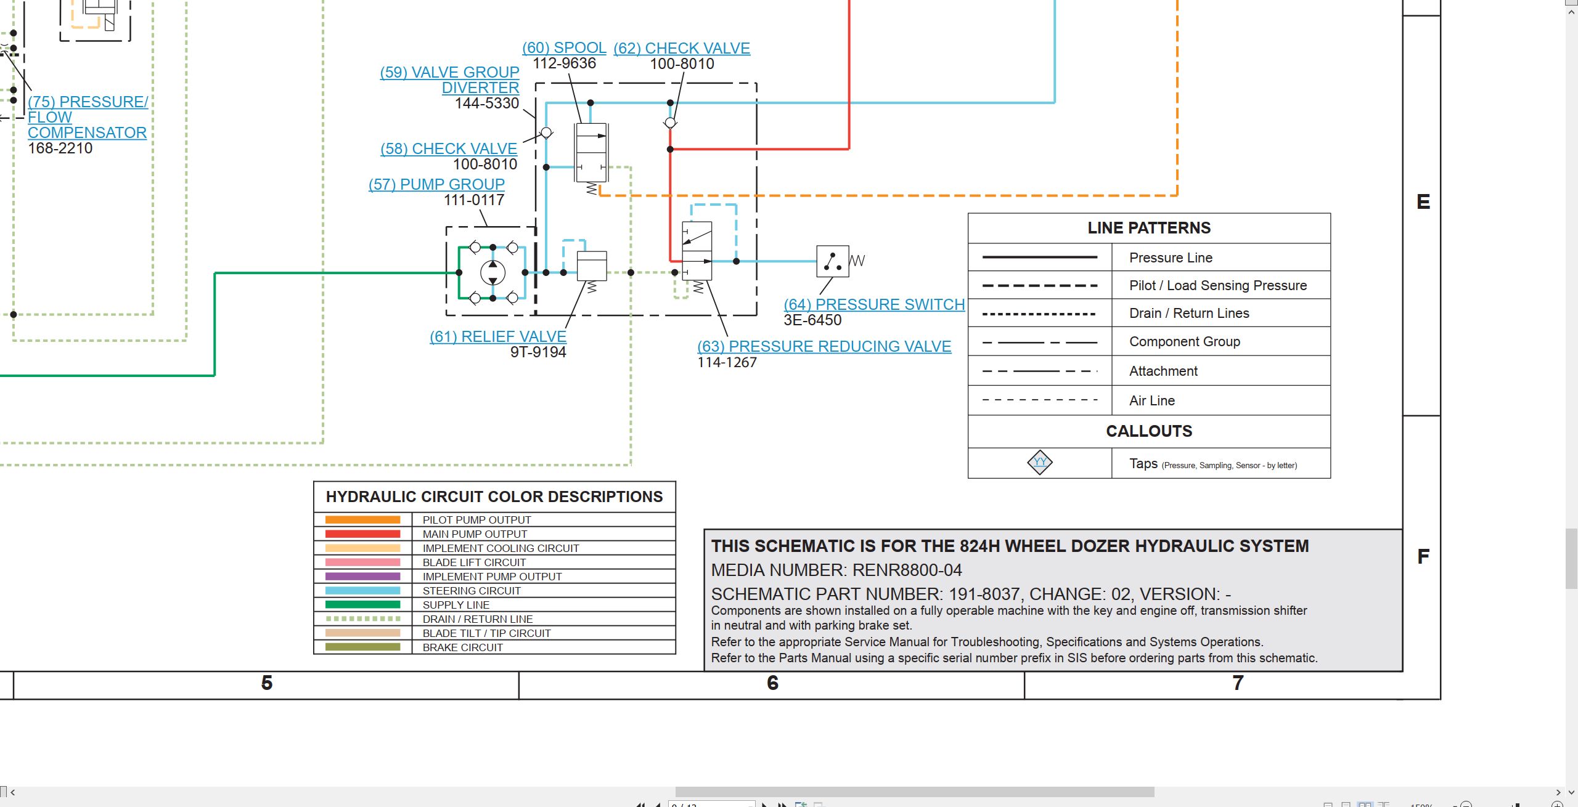Click the Taps callout description text
Image resolution: width=1578 pixels, height=807 pixels.
[1213, 464]
